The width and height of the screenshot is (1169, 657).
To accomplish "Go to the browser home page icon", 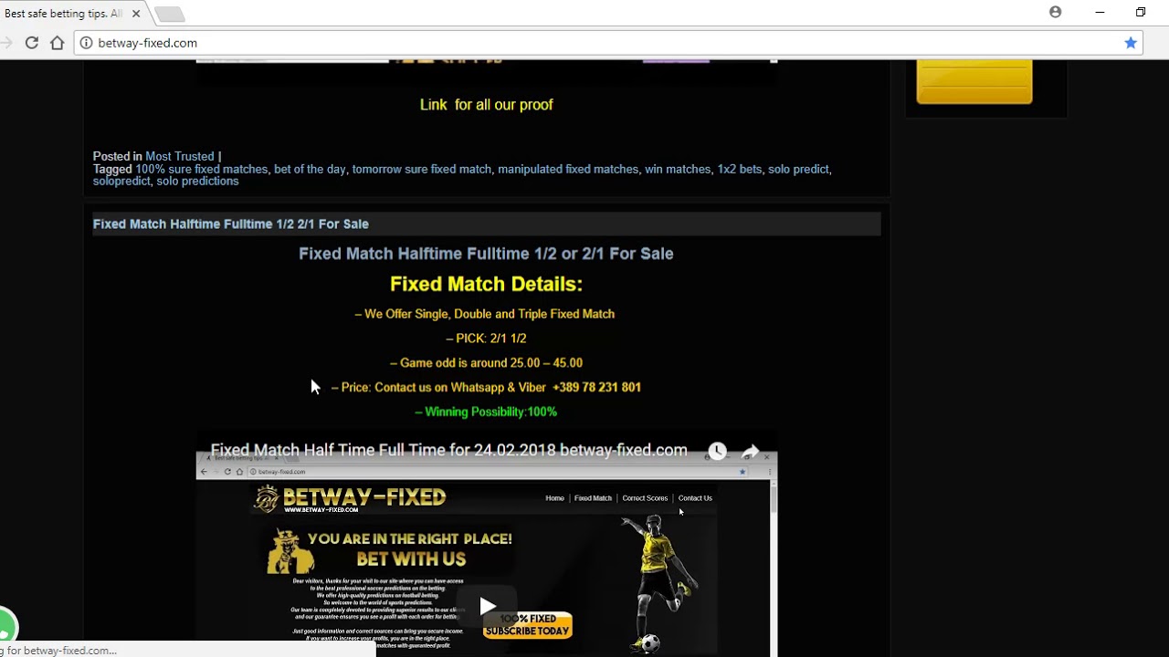I will 58,43.
